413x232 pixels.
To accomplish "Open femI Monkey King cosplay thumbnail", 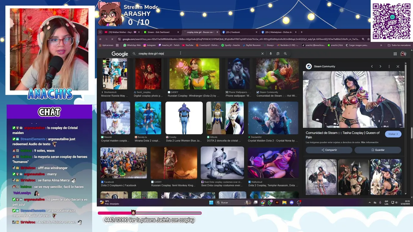I will (x=174, y=163).
